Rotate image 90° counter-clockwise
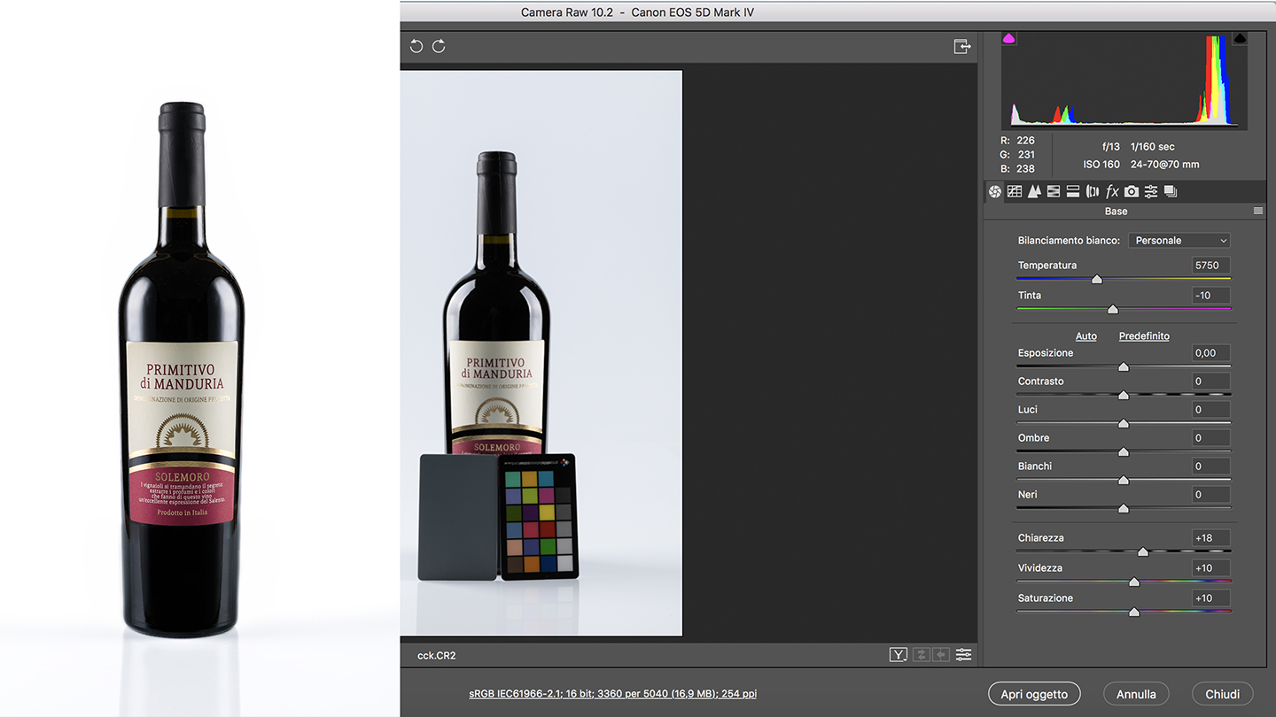 tap(416, 47)
